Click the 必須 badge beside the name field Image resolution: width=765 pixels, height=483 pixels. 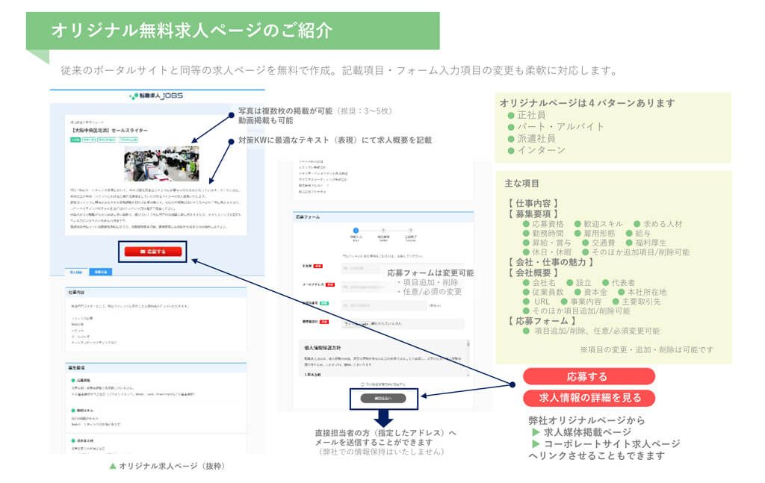click(x=319, y=264)
